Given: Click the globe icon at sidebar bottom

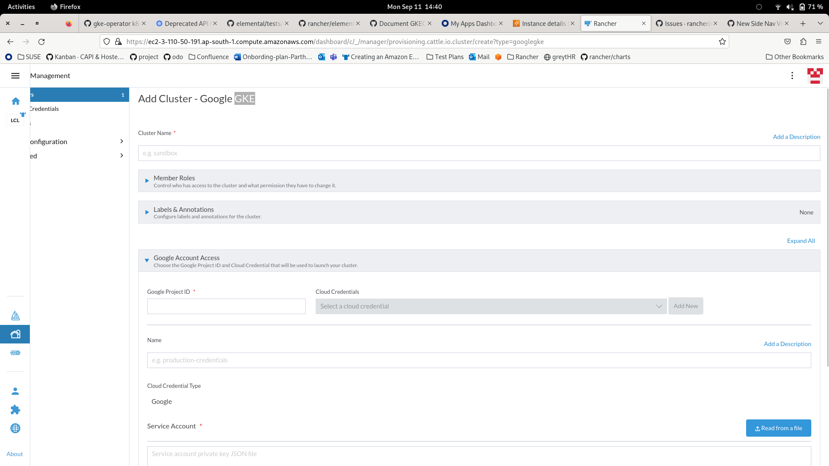Looking at the screenshot, I should point(15,428).
